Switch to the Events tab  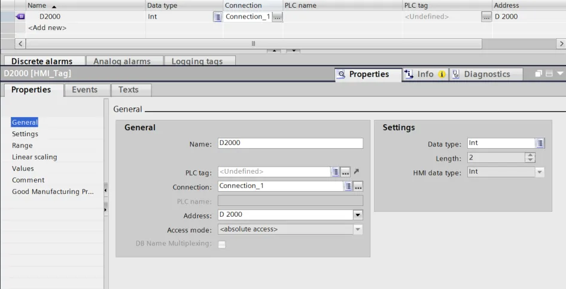[x=84, y=90]
